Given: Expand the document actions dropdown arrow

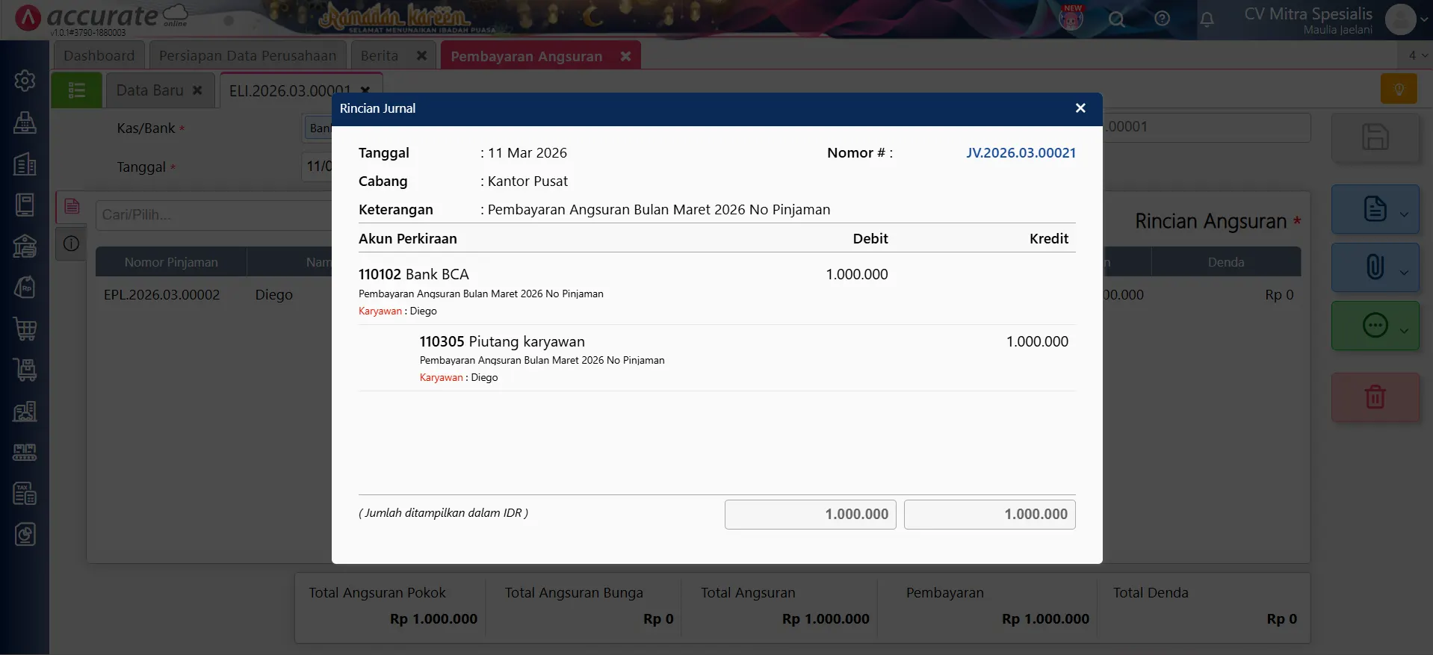Looking at the screenshot, I should [1404, 214].
